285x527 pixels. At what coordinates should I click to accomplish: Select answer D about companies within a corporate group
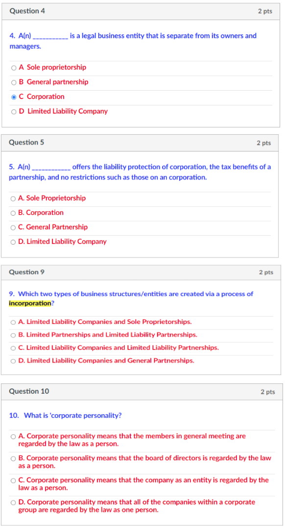tap(13, 502)
